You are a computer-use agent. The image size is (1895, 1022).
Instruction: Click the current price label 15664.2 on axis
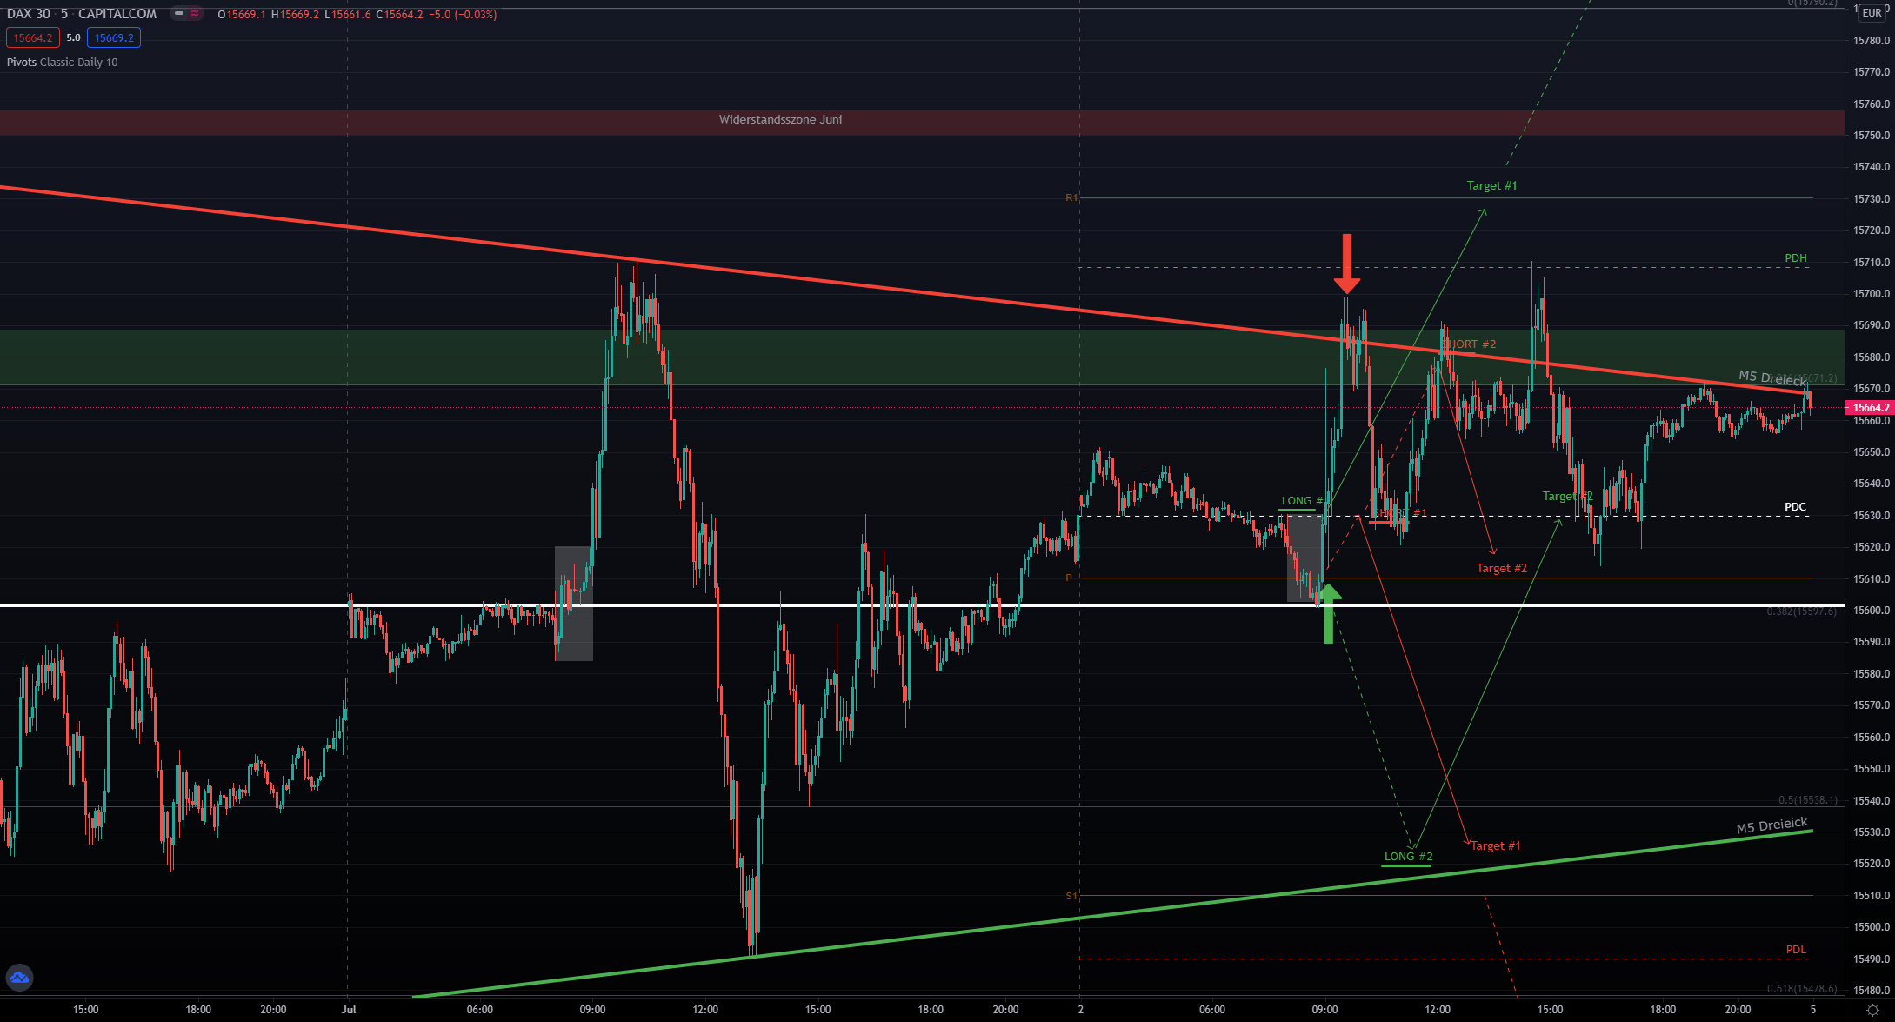click(1870, 408)
